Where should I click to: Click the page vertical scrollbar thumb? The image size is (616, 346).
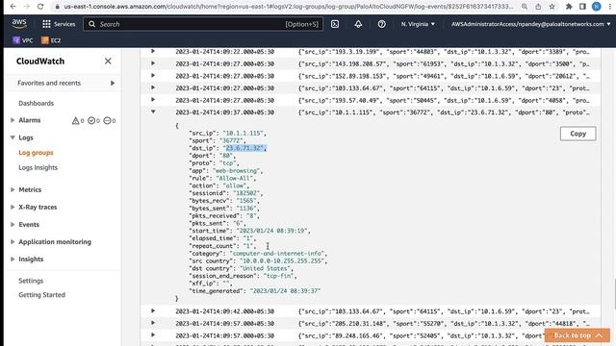[614, 293]
